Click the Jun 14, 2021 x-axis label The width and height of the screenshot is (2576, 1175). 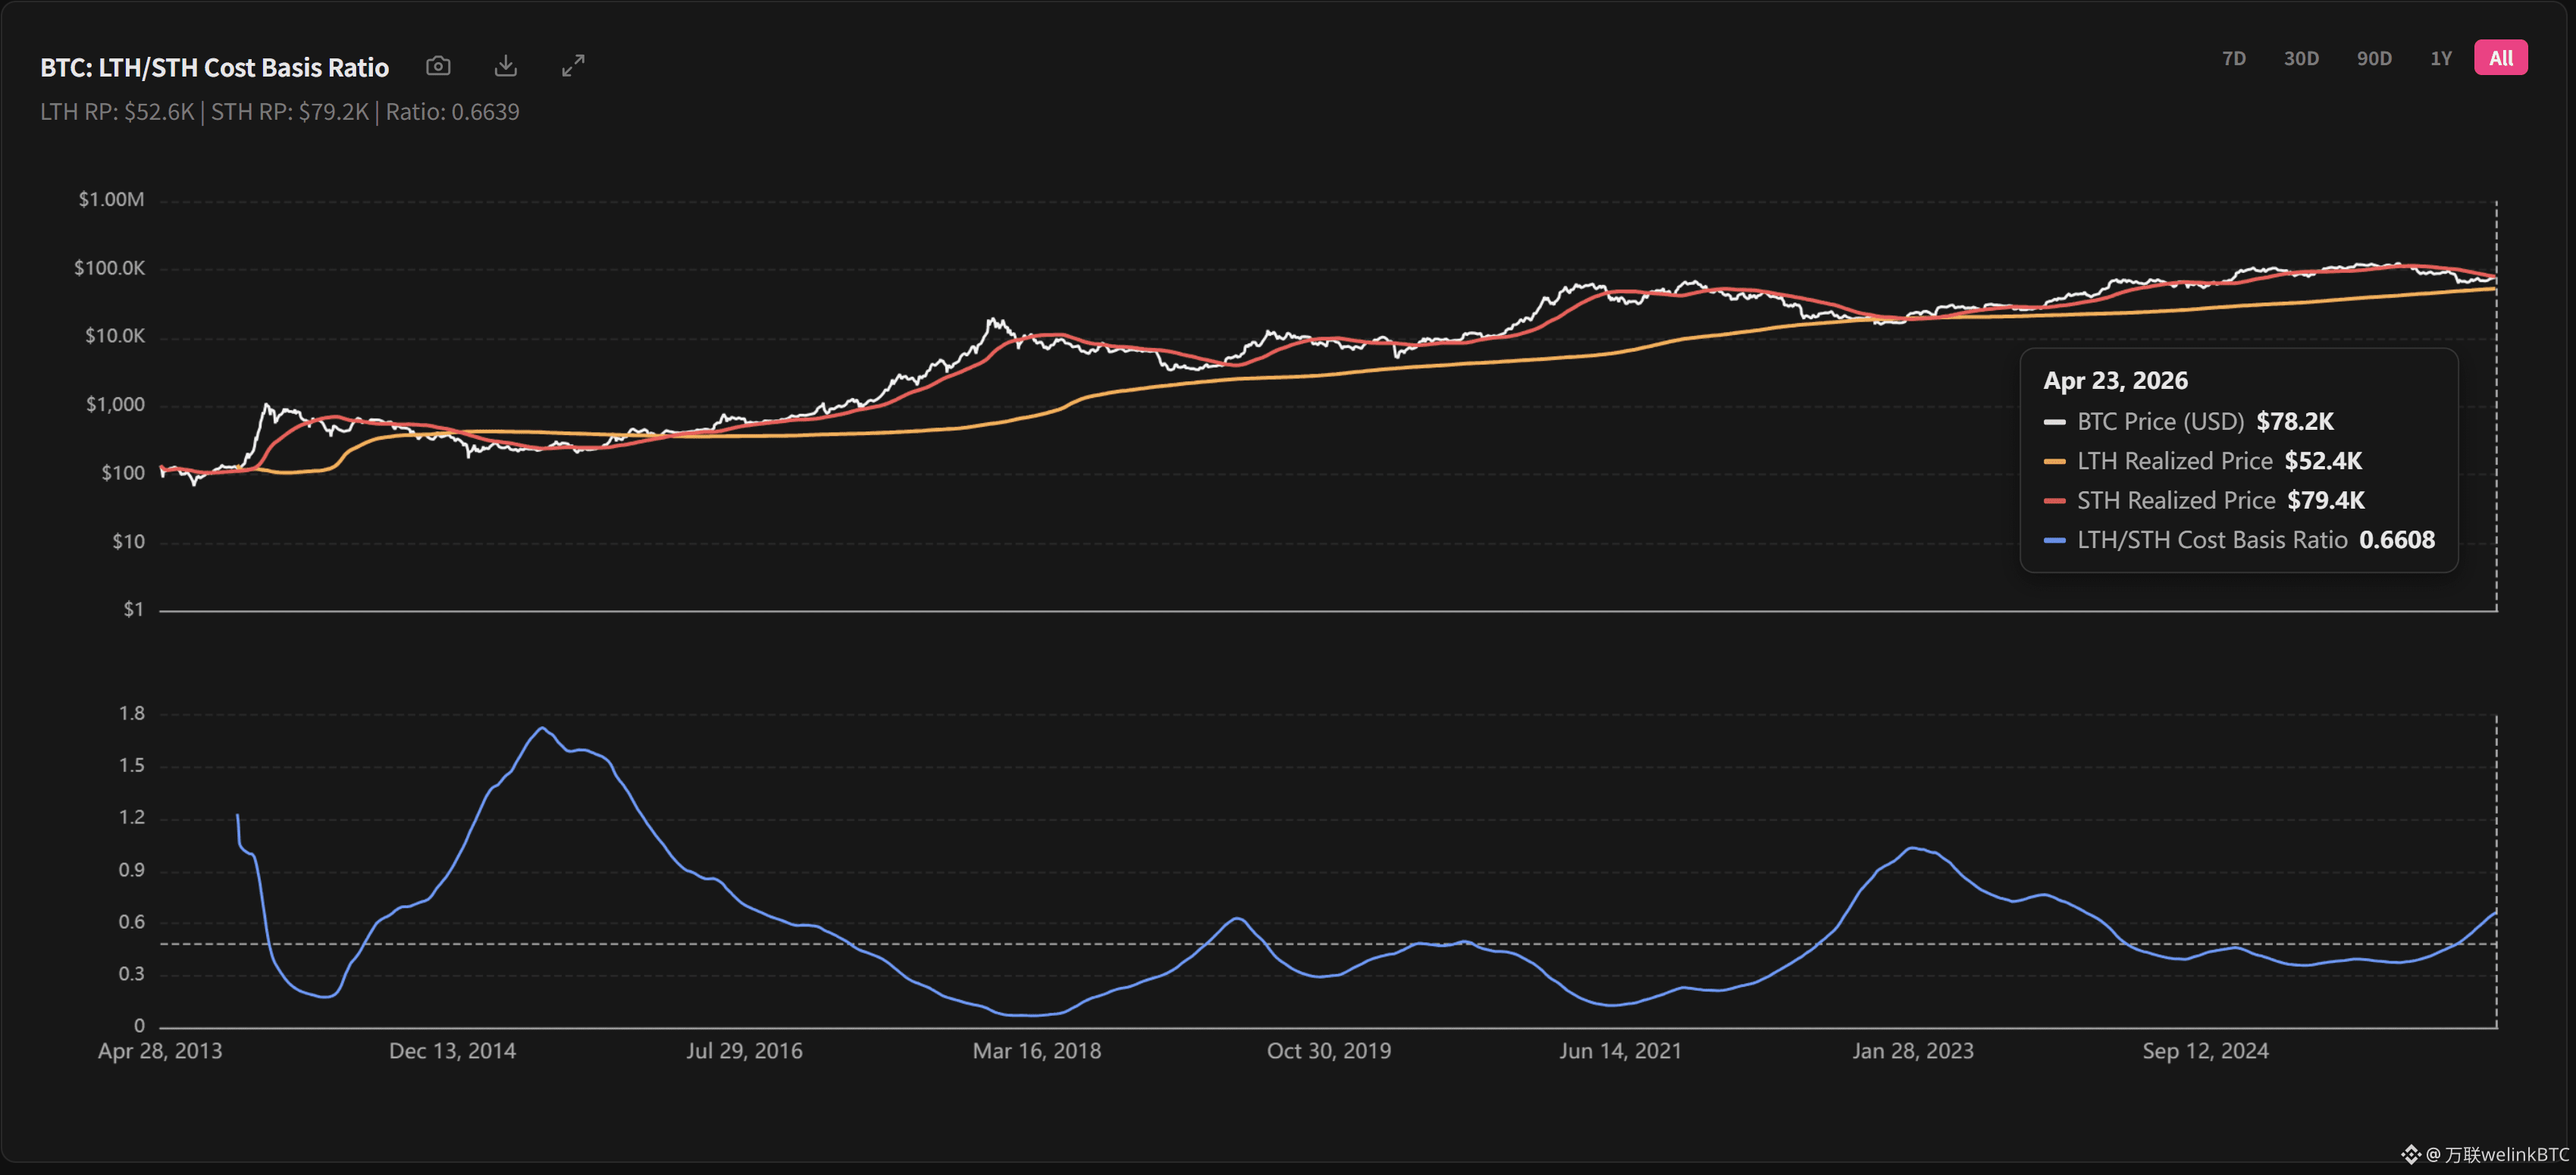coord(1620,1051)
